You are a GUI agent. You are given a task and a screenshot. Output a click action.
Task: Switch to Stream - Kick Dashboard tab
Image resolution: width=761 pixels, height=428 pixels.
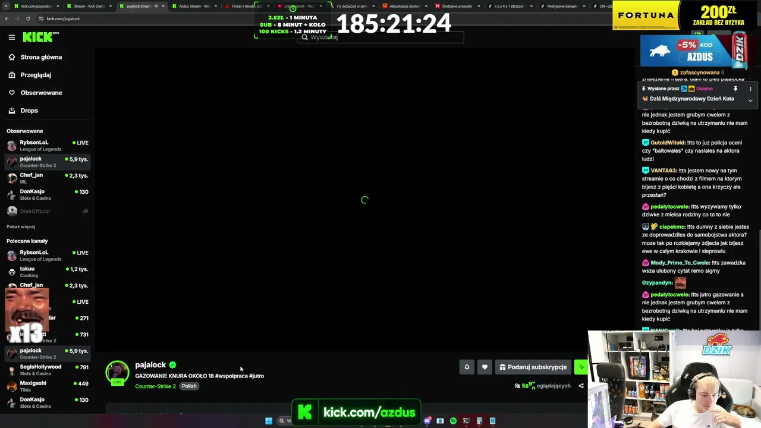pyautogui.click(x=89, y=6)
